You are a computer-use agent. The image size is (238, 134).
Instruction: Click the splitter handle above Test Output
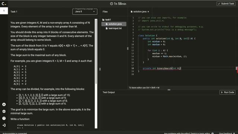(x=169, y=90)
